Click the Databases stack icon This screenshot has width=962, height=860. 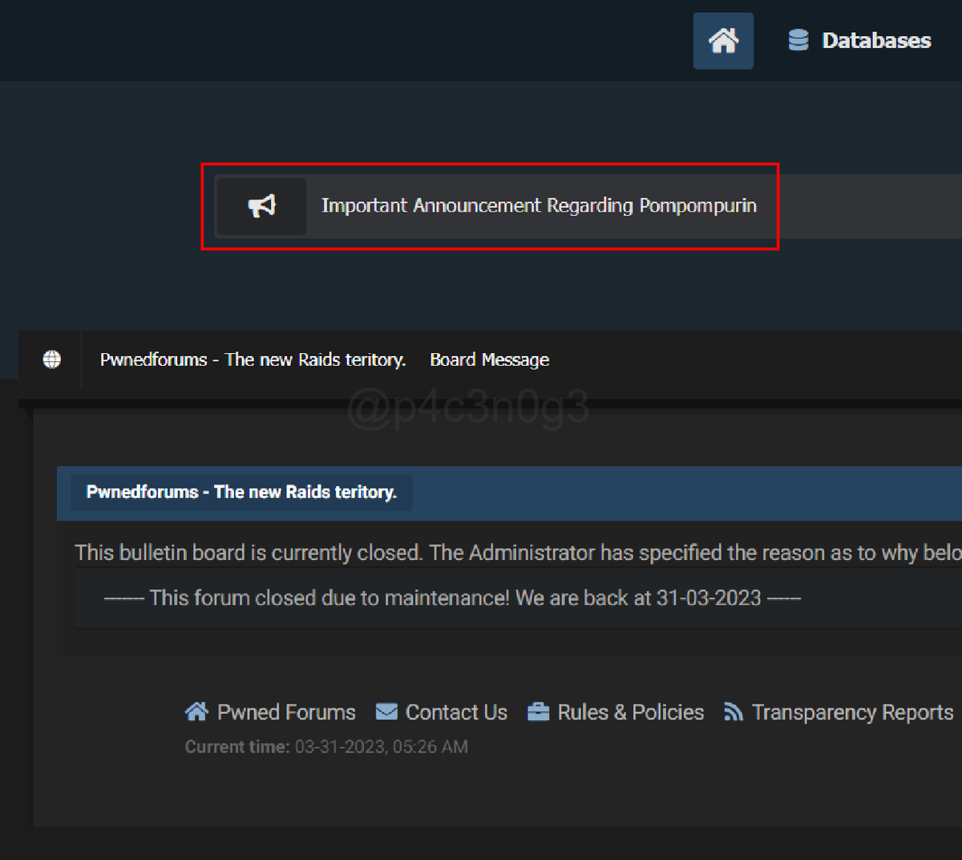(x=798, y=40)
